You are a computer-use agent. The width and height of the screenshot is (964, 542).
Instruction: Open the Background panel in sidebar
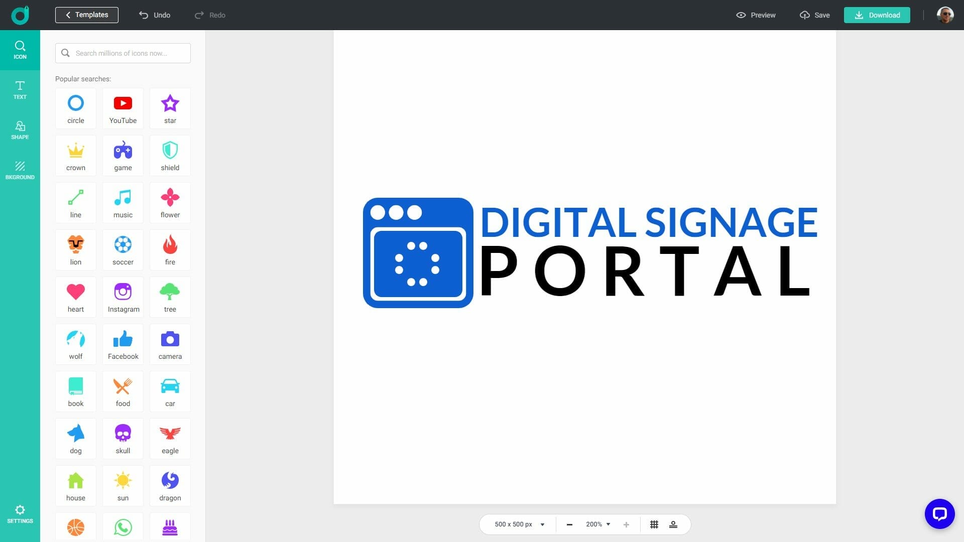pos(20,170)
